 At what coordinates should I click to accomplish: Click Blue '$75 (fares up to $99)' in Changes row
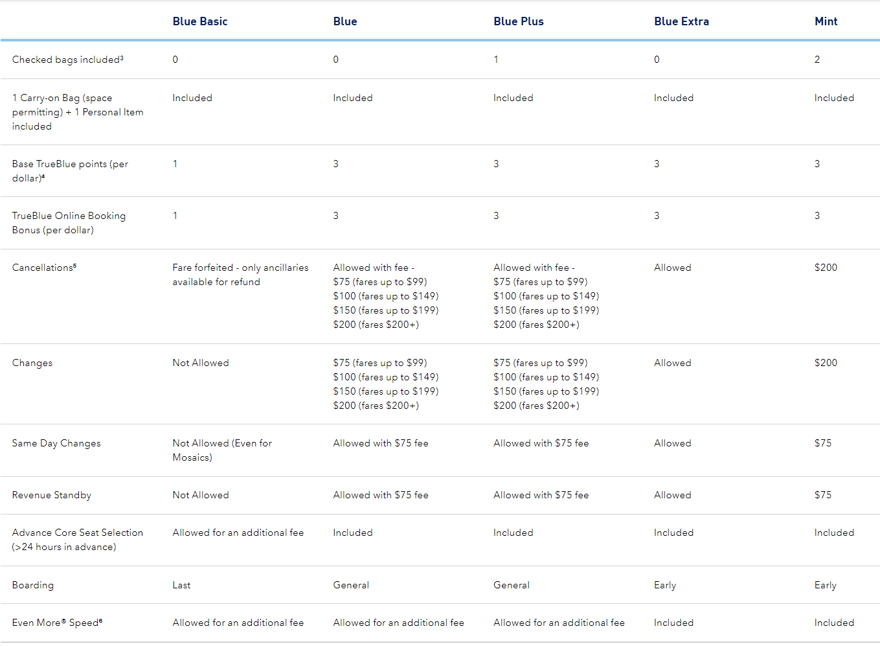tap(380, 363)
